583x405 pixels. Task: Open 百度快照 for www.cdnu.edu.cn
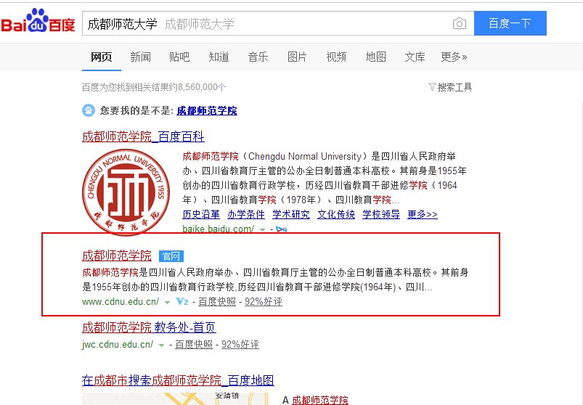pyautogui.click(x=217, y=301)
